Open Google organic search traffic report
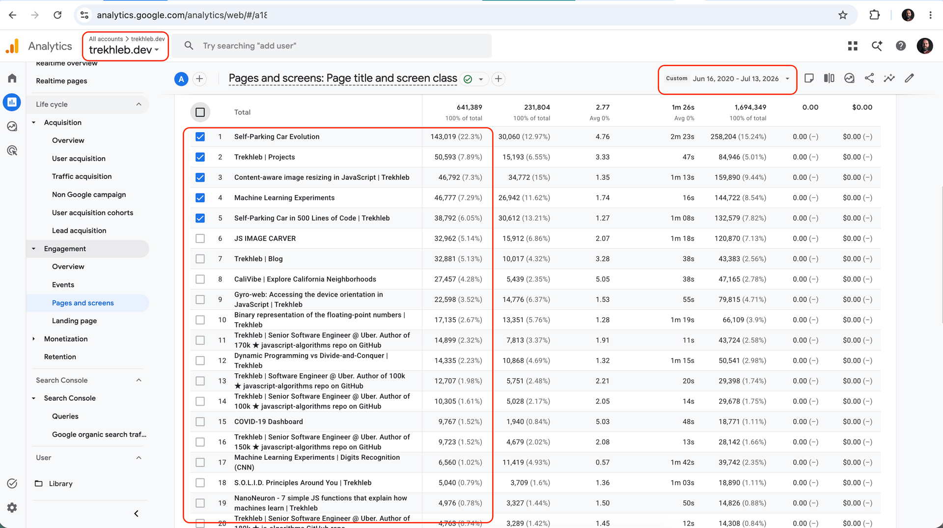This screenshot has height=528, width=943. [99, 435]
